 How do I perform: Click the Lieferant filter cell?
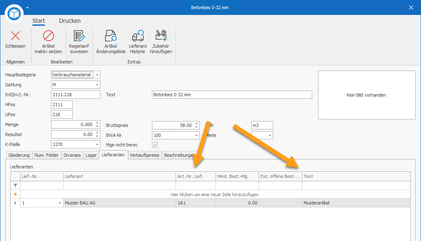tap(120, 185)
